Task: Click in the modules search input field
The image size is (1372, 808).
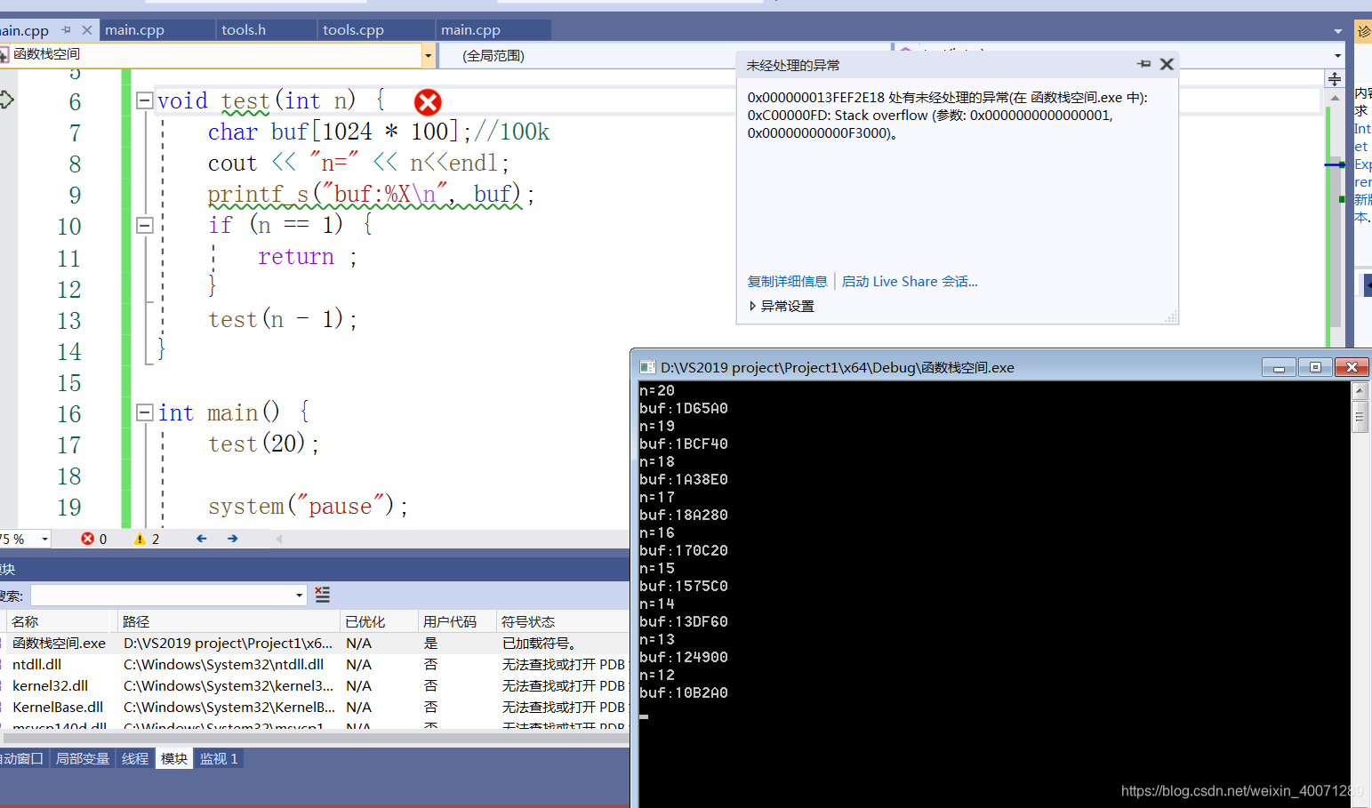Action: coord(163,596)
